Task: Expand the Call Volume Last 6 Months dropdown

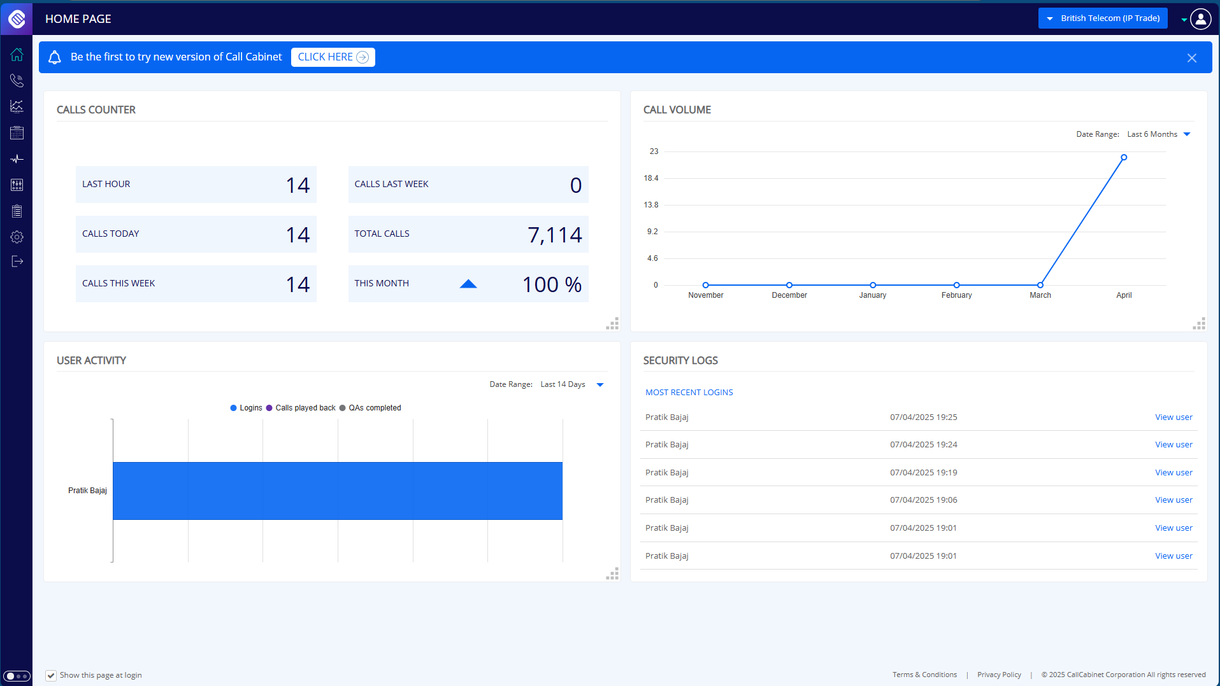Action: click(1159, 134)
